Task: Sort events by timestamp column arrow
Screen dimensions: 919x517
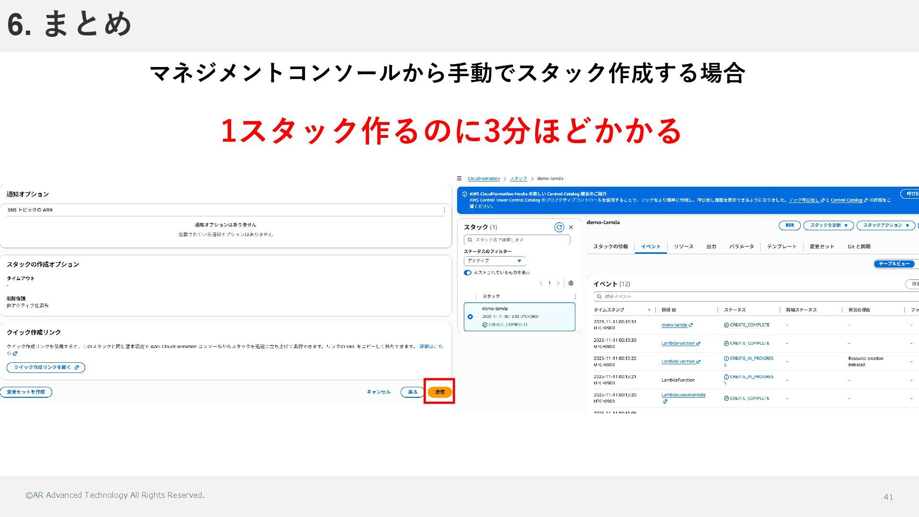Action: click(x=649, y=310)
